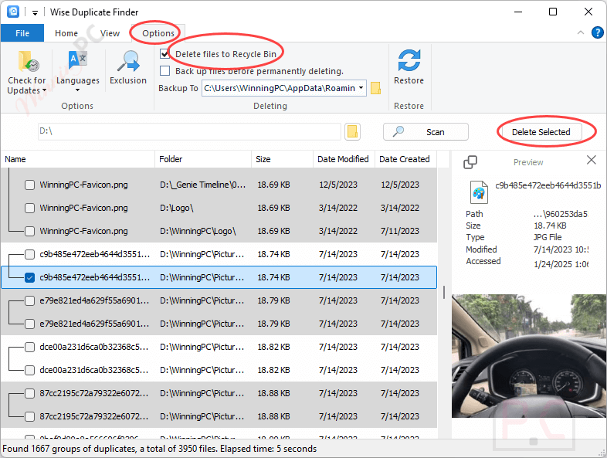Browse backup folder with the folder icon
The height and width of the screenshot is (458, 607).
coord(375,88)
